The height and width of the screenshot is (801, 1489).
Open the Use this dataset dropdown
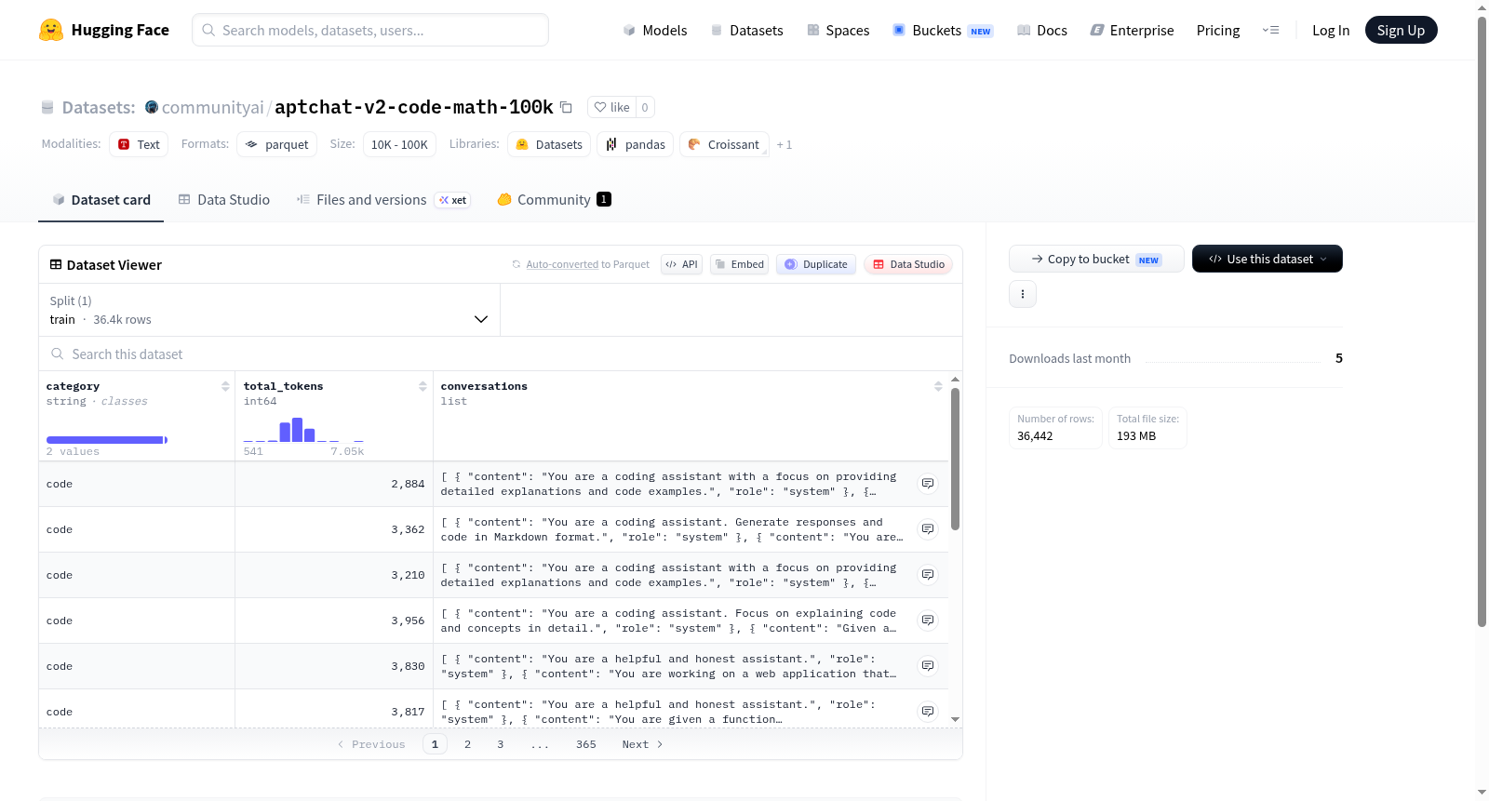click(x=1268, y=259)
